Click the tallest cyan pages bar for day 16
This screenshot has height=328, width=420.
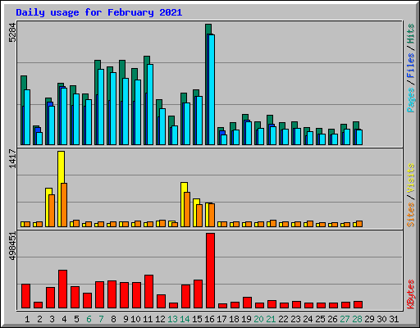[x=212, y=89]
